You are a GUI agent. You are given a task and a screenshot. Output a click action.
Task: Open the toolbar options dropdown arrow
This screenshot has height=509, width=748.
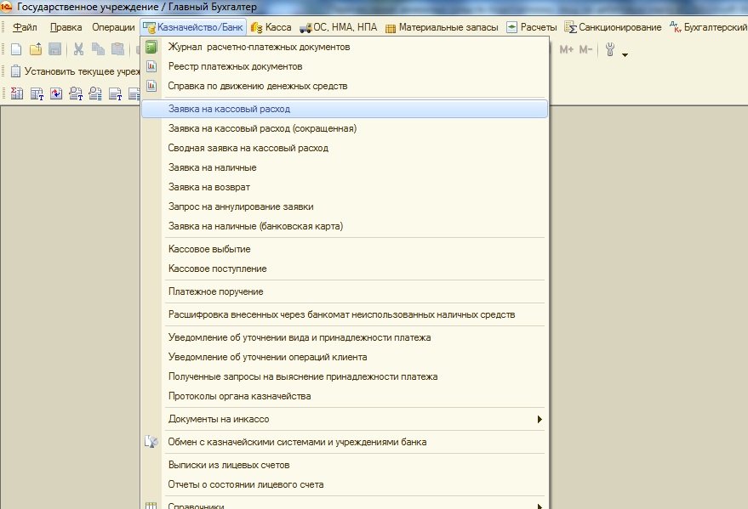(x=625, y=55)
